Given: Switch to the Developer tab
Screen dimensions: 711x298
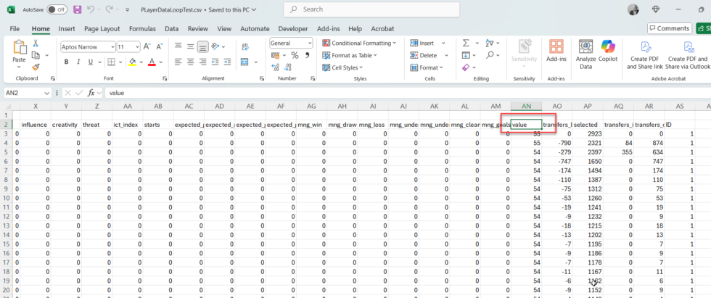Looking at the screenshot, I should (x=293, y=28).
